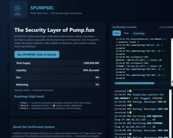The width and height of the screenshot is (173, 138).
Task: Click the scan progress bar
Action: coord(142,83)
